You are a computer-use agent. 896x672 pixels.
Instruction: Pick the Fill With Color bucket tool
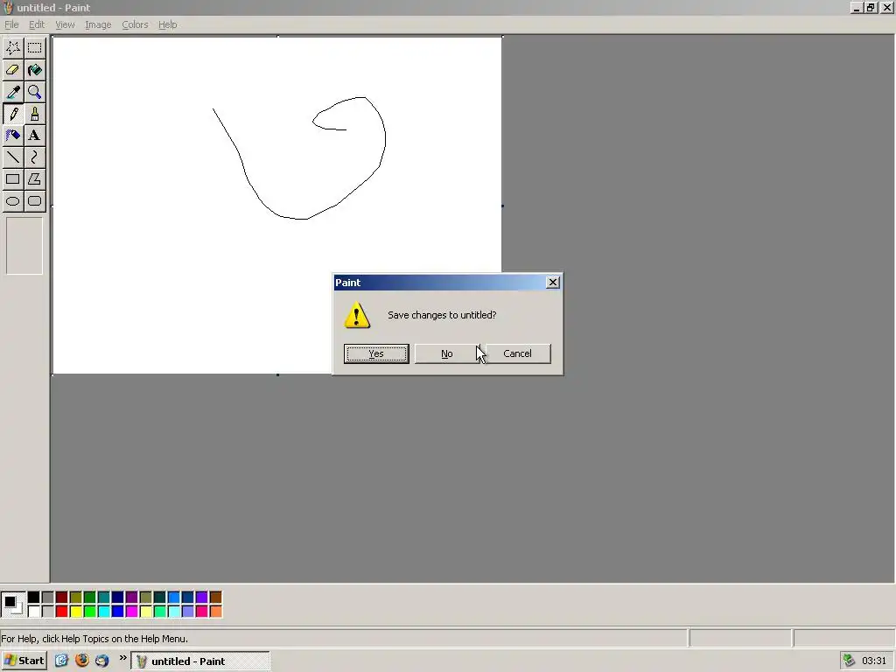[35, 70]
